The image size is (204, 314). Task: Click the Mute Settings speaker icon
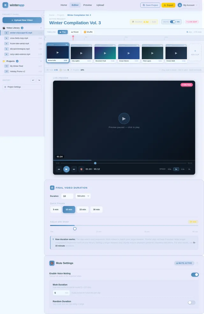(52, 263)
